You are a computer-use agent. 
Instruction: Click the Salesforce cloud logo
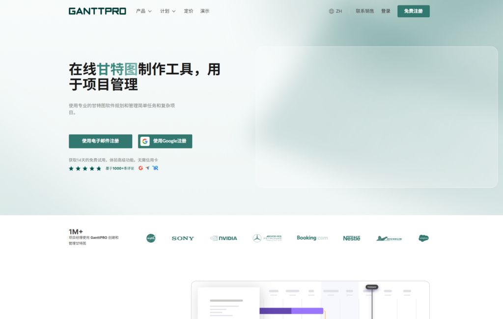coord(424,238)
